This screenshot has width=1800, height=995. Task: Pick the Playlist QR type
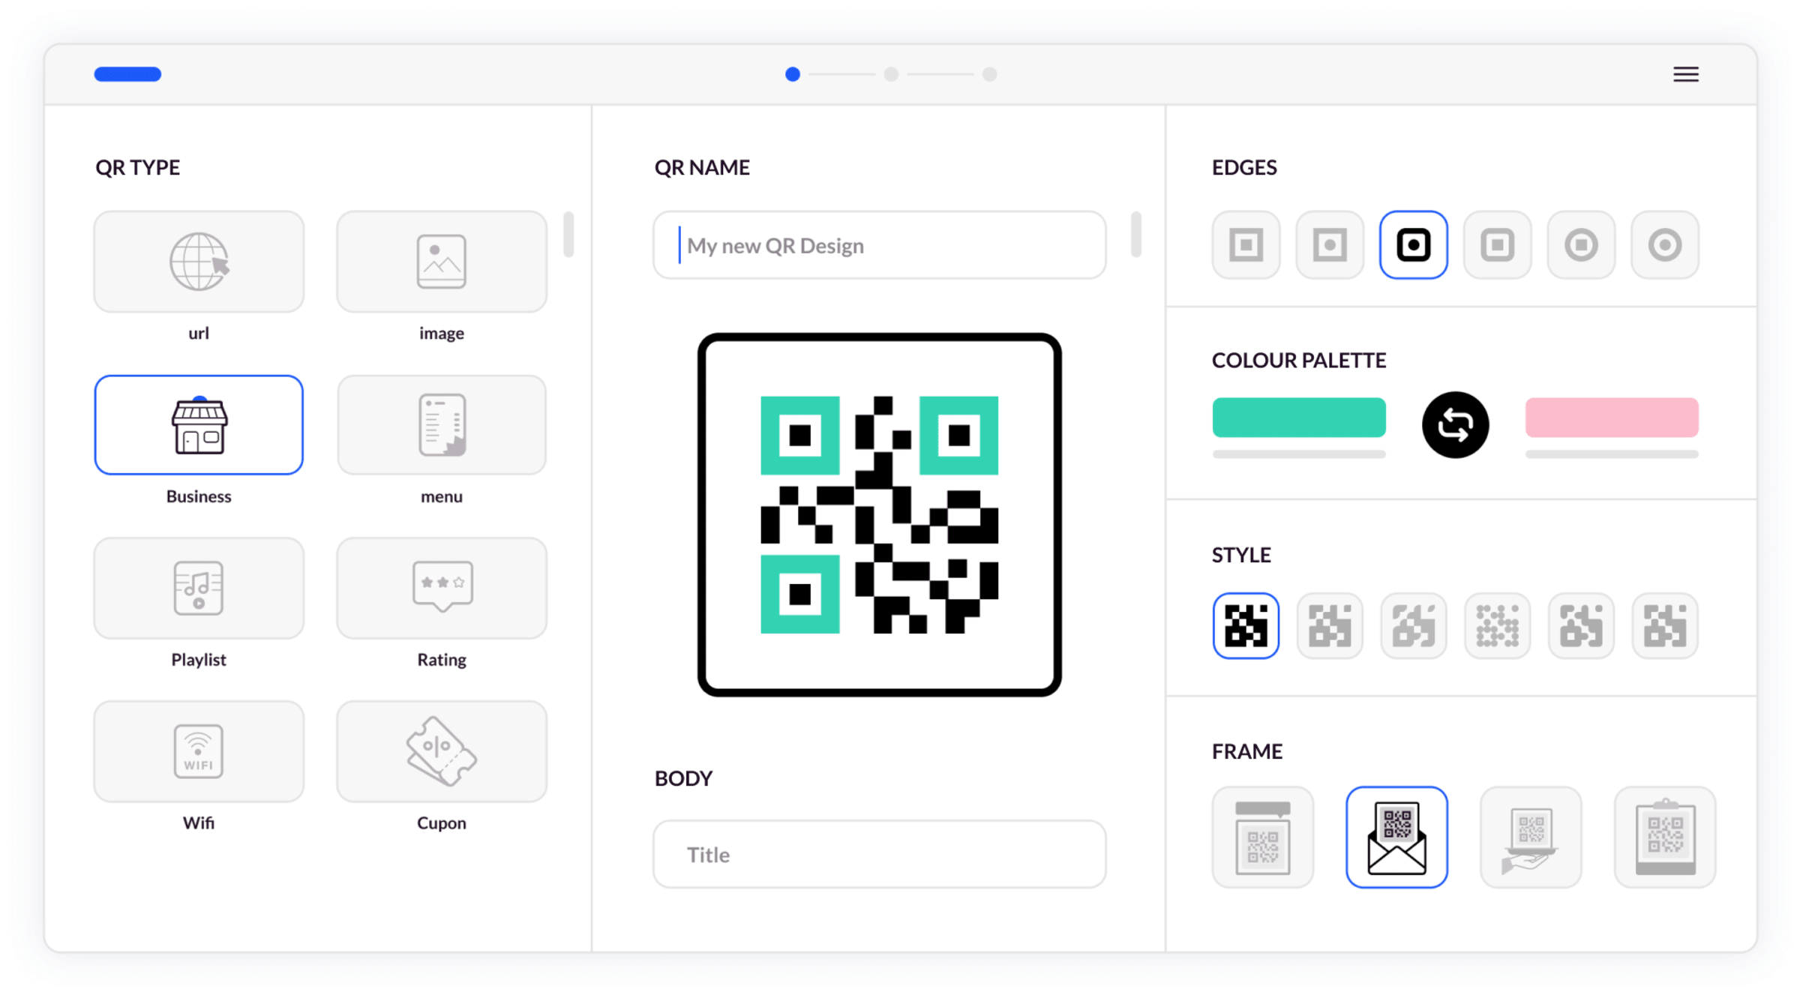pyautogui.click(x=199, y=589)
